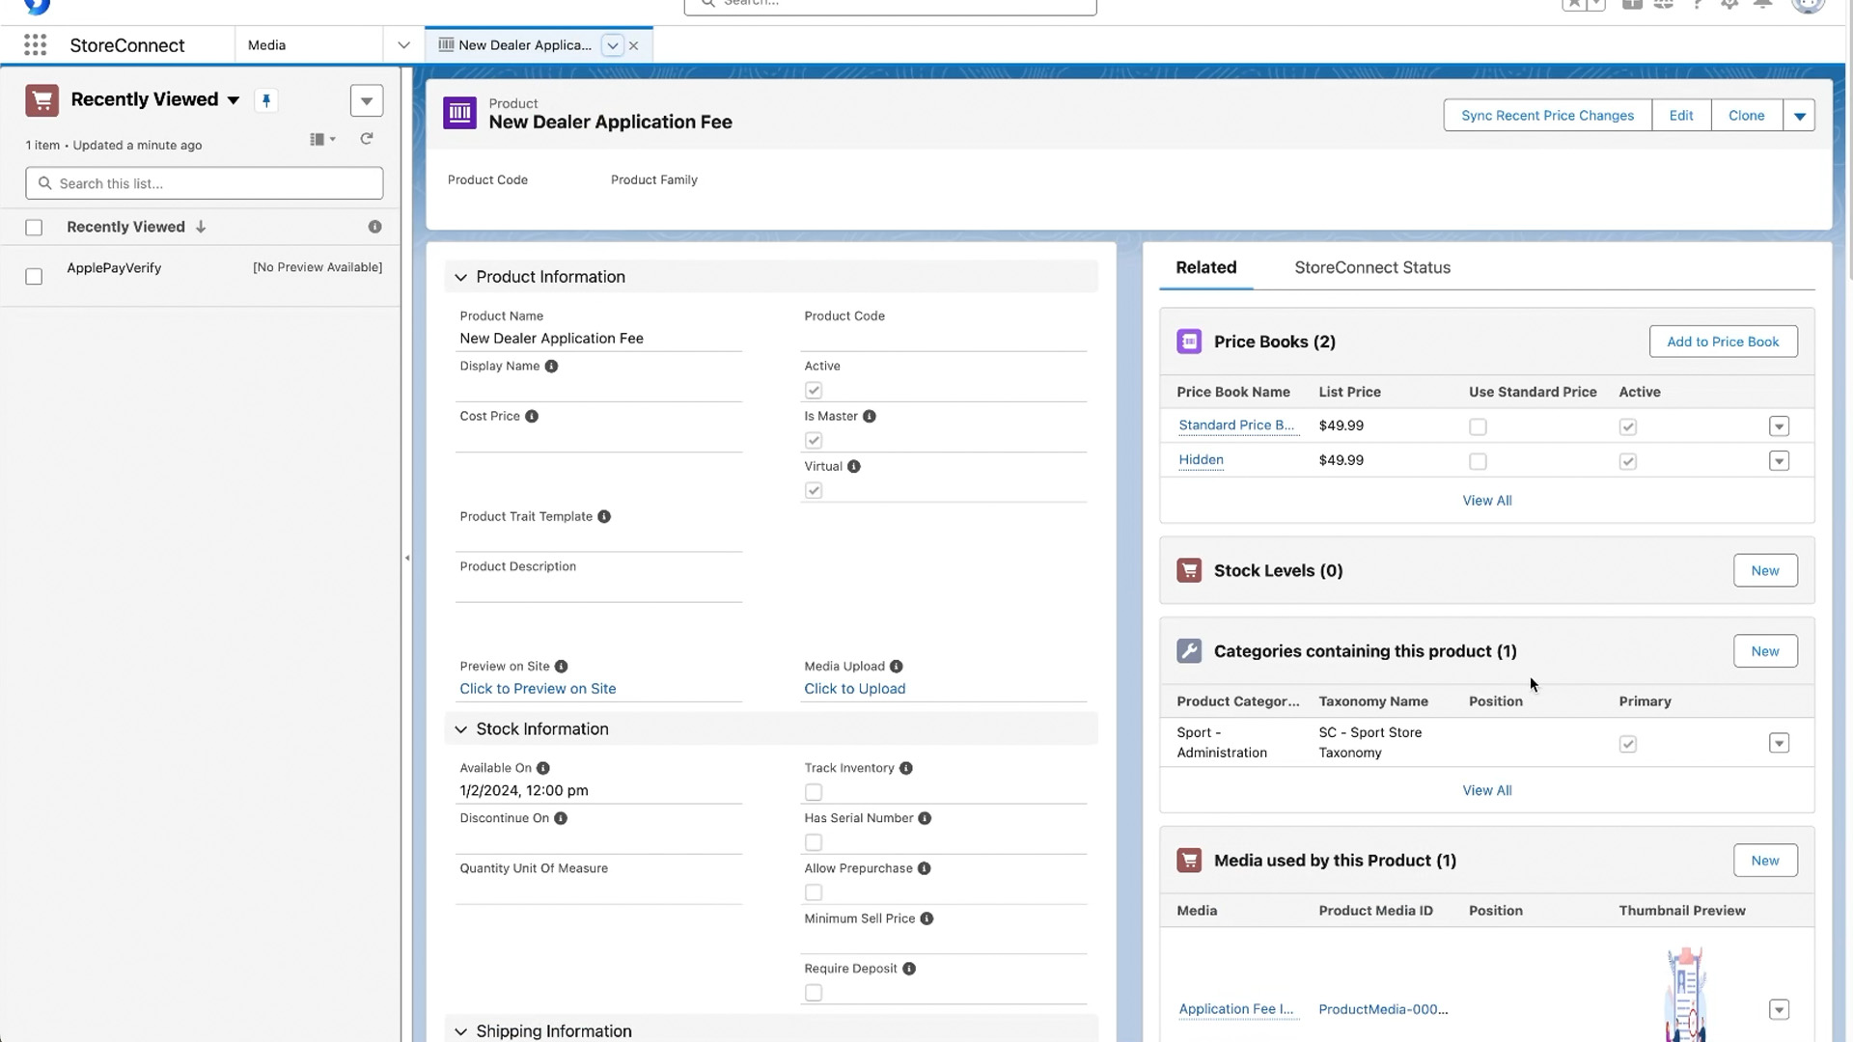
Task: Create a New Stock Level
Action: (1764, 571)
